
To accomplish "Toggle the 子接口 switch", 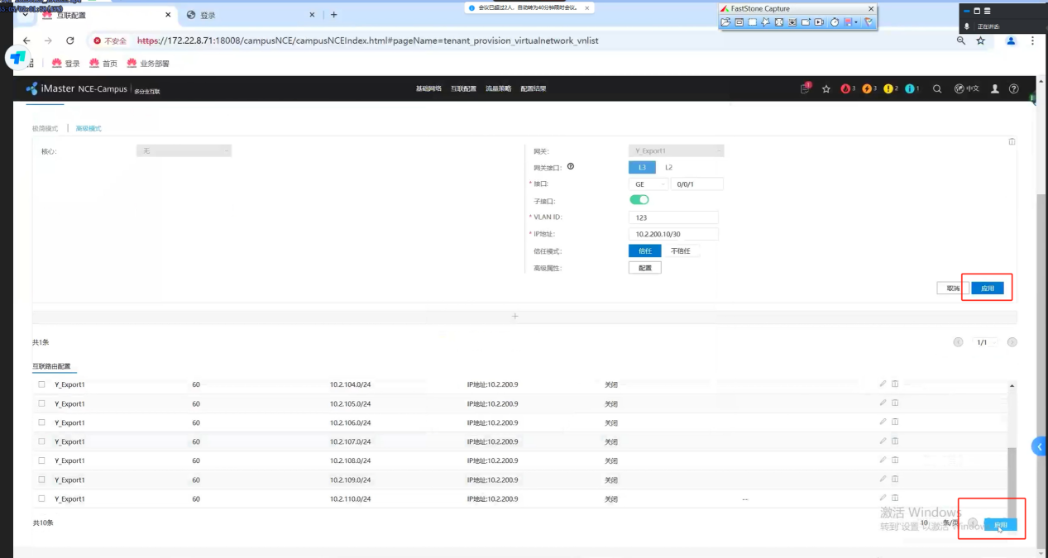I will pyautogui.click(x=639, y=199).
